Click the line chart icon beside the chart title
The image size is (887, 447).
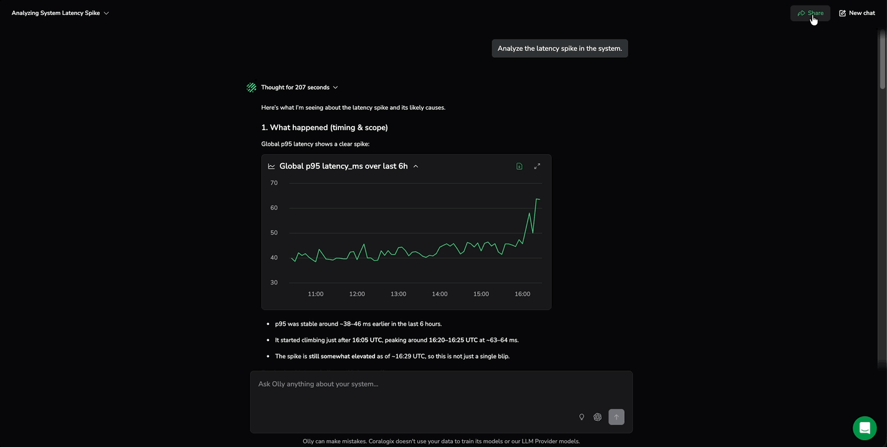pyautogui.click(x=272, y=166)
